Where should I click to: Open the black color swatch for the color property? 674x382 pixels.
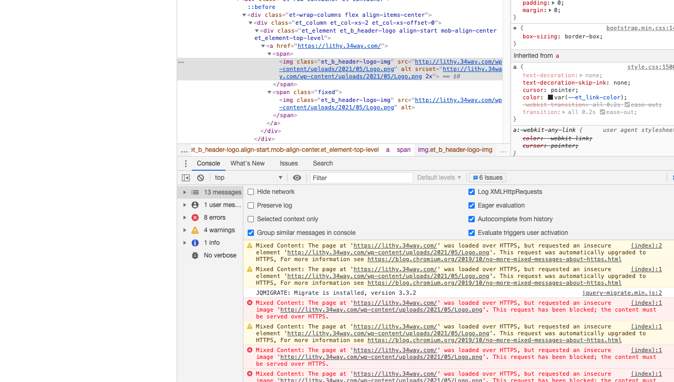(x=550, y=97)
